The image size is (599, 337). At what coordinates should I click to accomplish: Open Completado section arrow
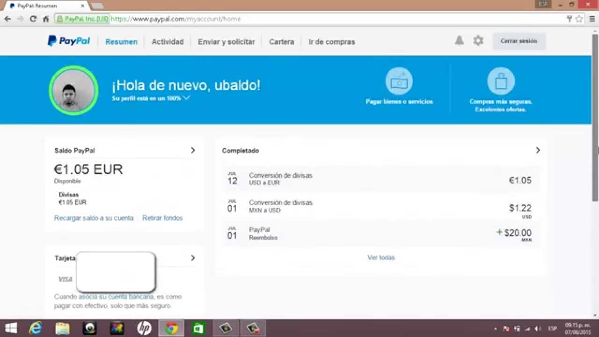click(x=538, y=150)
